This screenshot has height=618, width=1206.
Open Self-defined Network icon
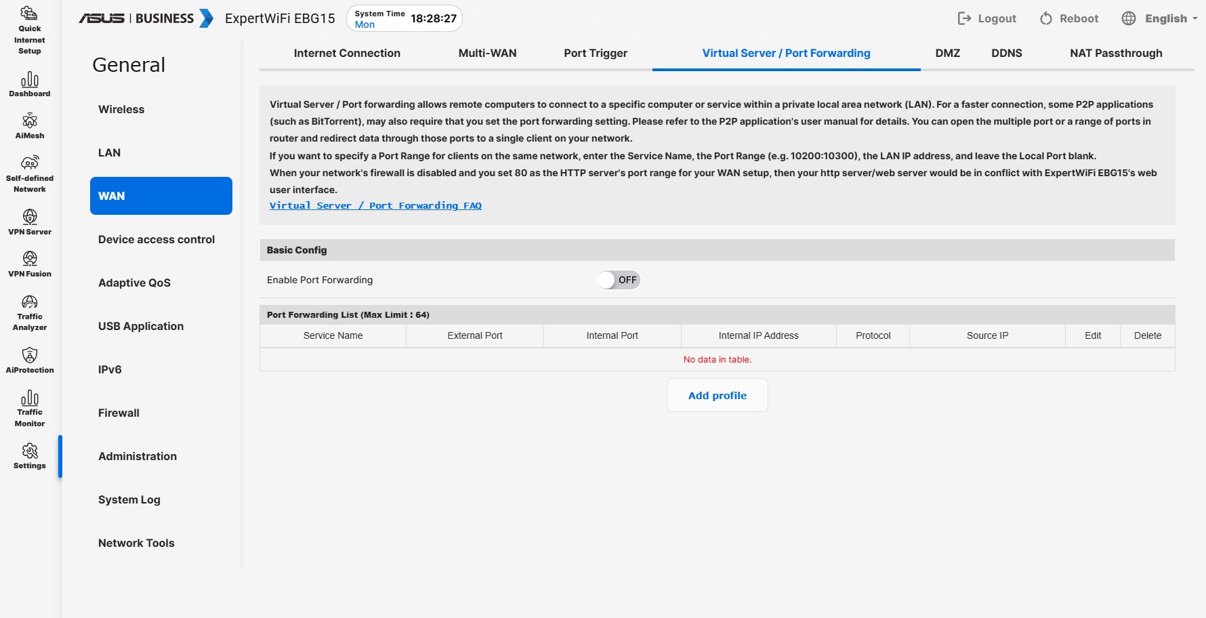30,163
